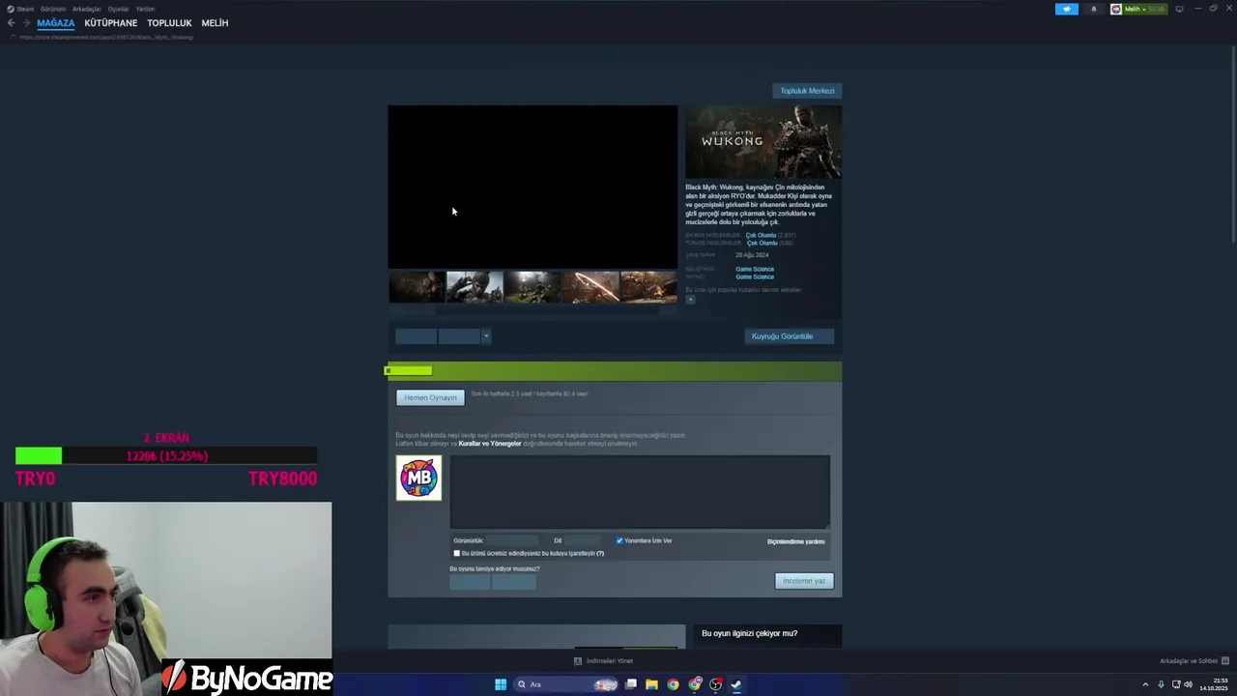Image resolution: width=1237 pixels, height=696 pixels.
Task: Open the Arkadaşlar menu
Action: click(x=87, y=9)
